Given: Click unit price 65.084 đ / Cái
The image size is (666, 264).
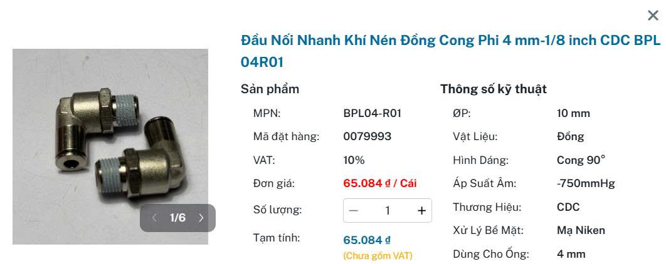Looking at the screenshot, I should (x=380, y=183).
